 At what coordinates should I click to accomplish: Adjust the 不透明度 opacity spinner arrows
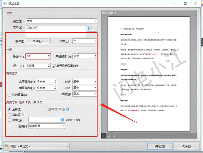(x=95, y=56)
